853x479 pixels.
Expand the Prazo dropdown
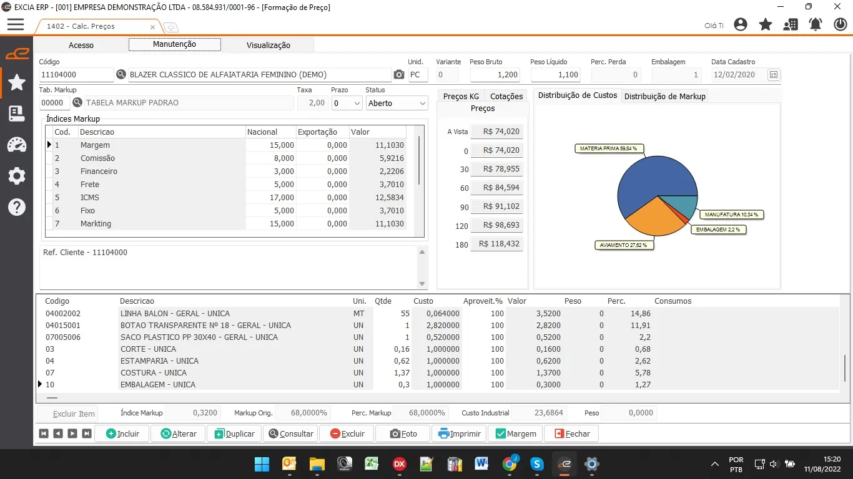[x=357, y=104]
